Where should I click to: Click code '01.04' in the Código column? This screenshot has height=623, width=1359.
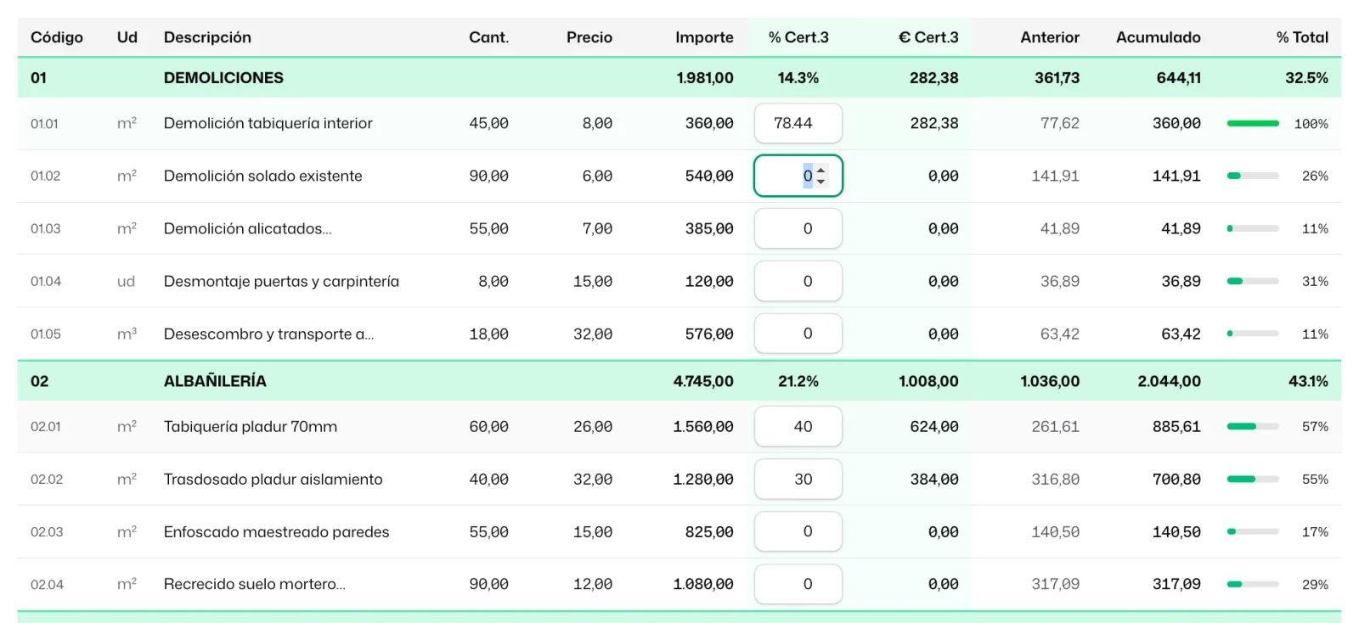46,281
